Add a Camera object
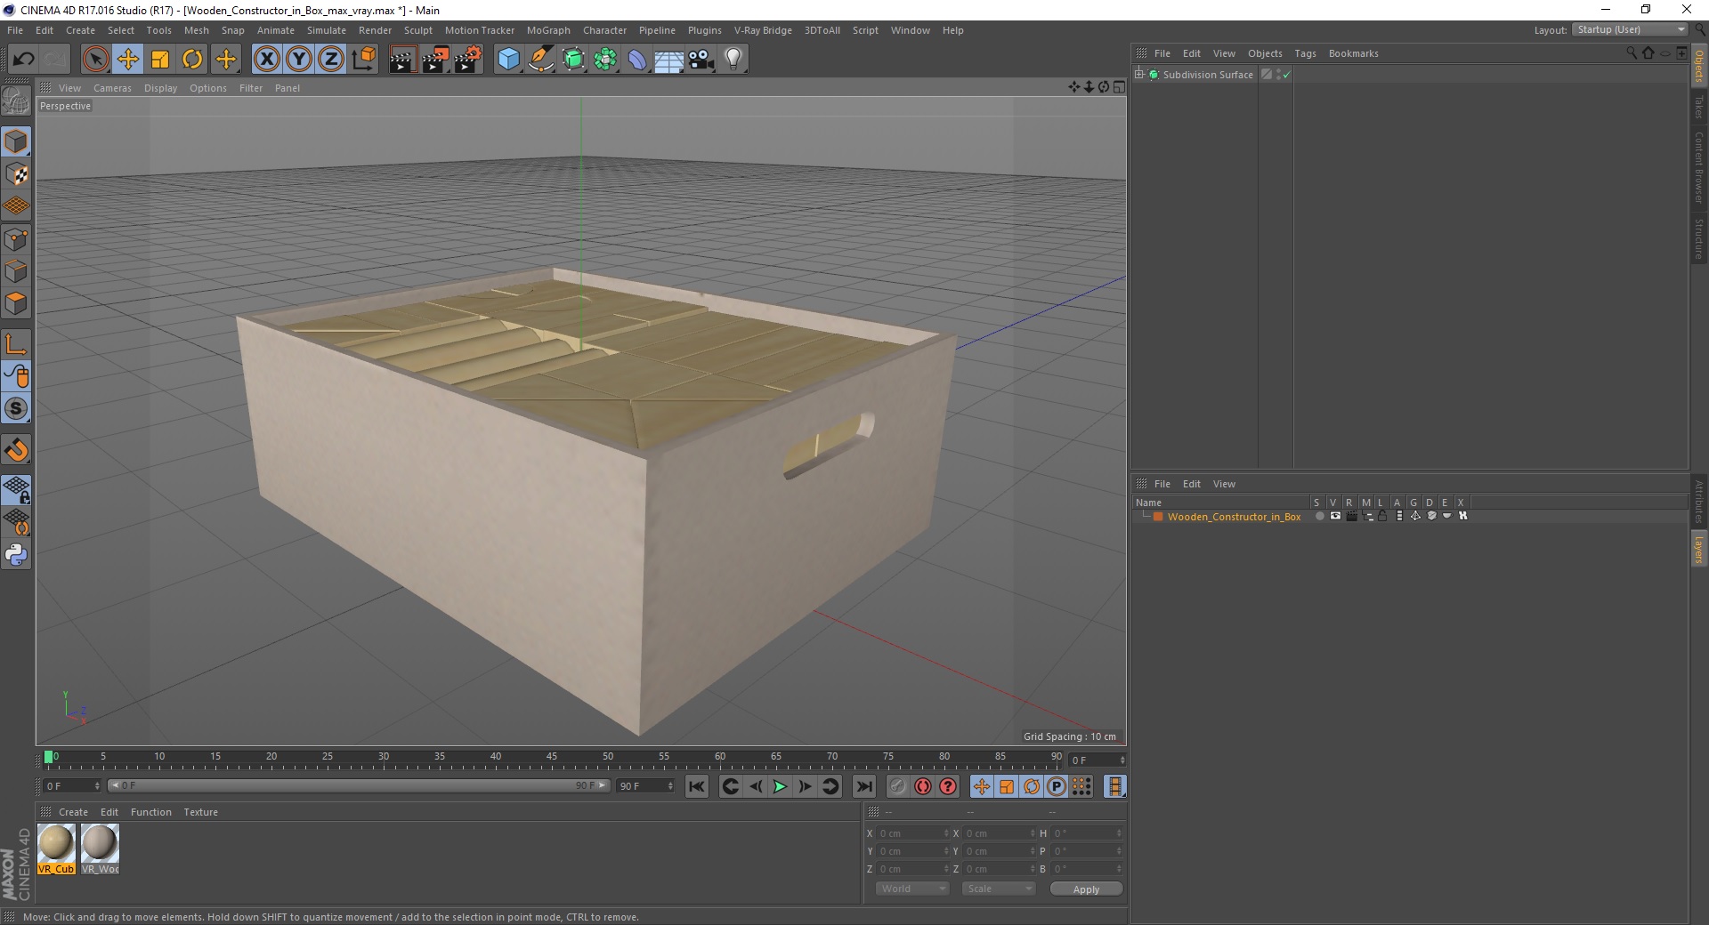Viewport: 1709px width, 925px height. click(x=701, y=60)
